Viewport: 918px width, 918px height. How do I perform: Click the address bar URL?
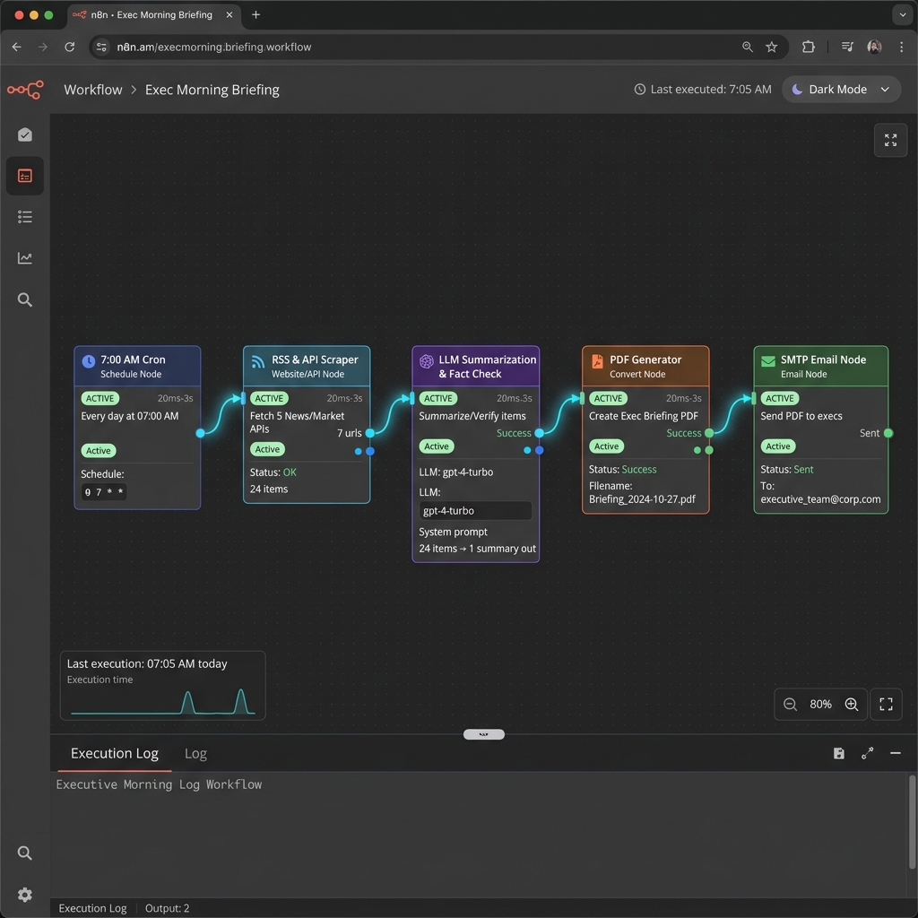click(x=214, y=47)
